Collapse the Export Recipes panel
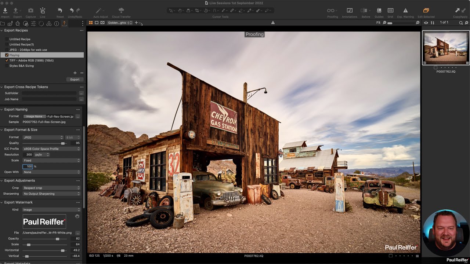This screenshot has width=470, height=264. click(x=2, y=30)
